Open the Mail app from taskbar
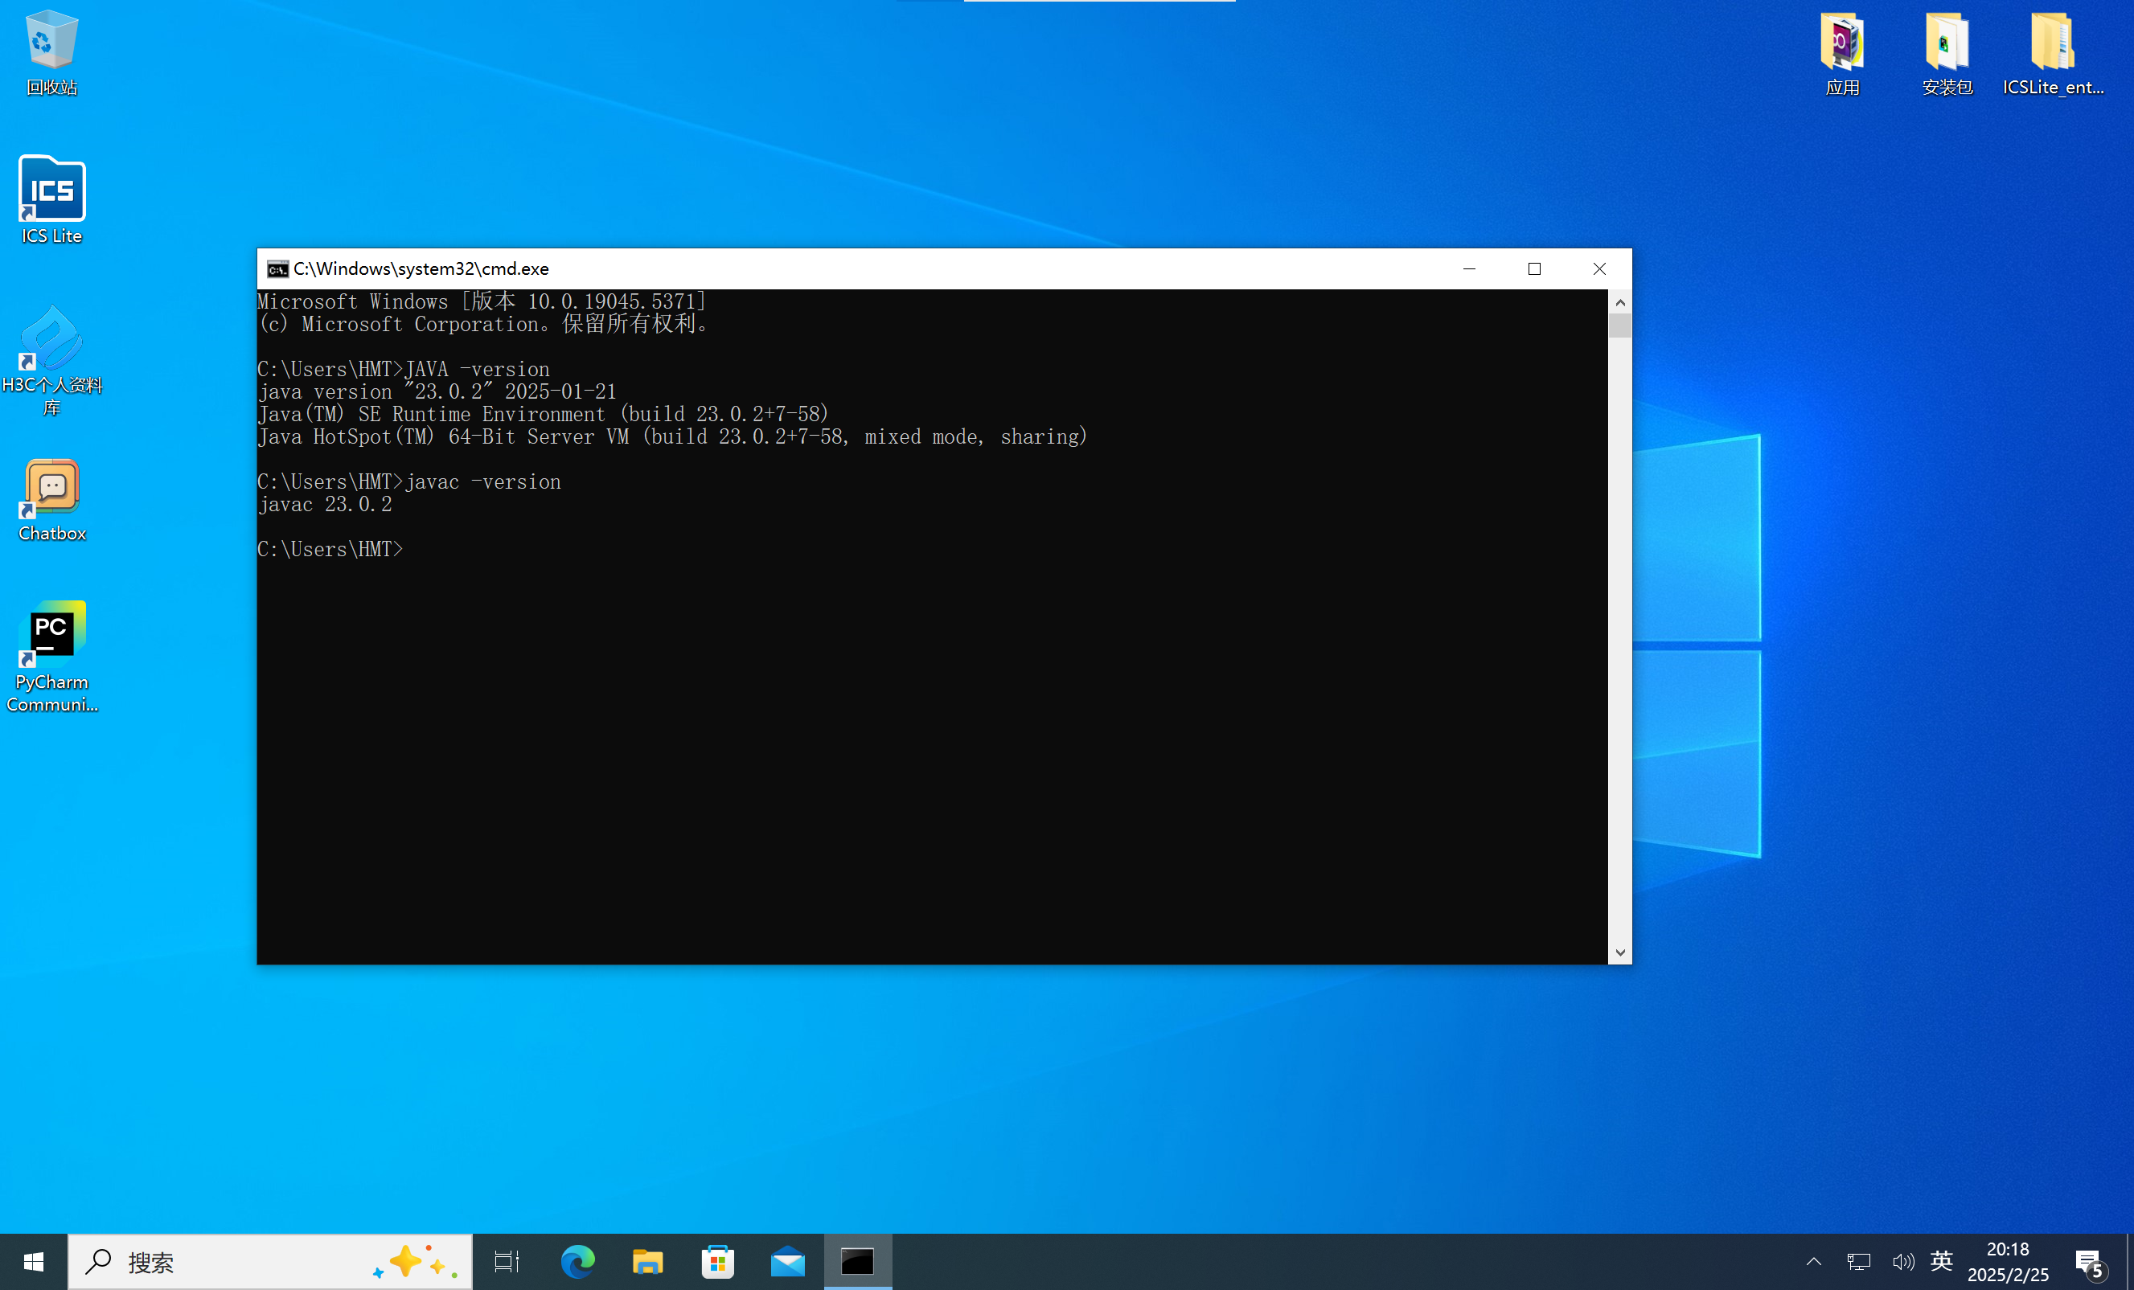This screenshot has height=1290, width=2134. pos(788,1263)
